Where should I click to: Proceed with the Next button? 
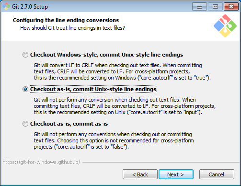(x=176, y=174)
